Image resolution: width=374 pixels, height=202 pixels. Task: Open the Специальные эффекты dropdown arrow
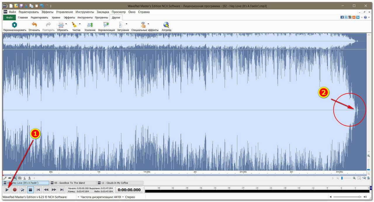tap(148, 24)
